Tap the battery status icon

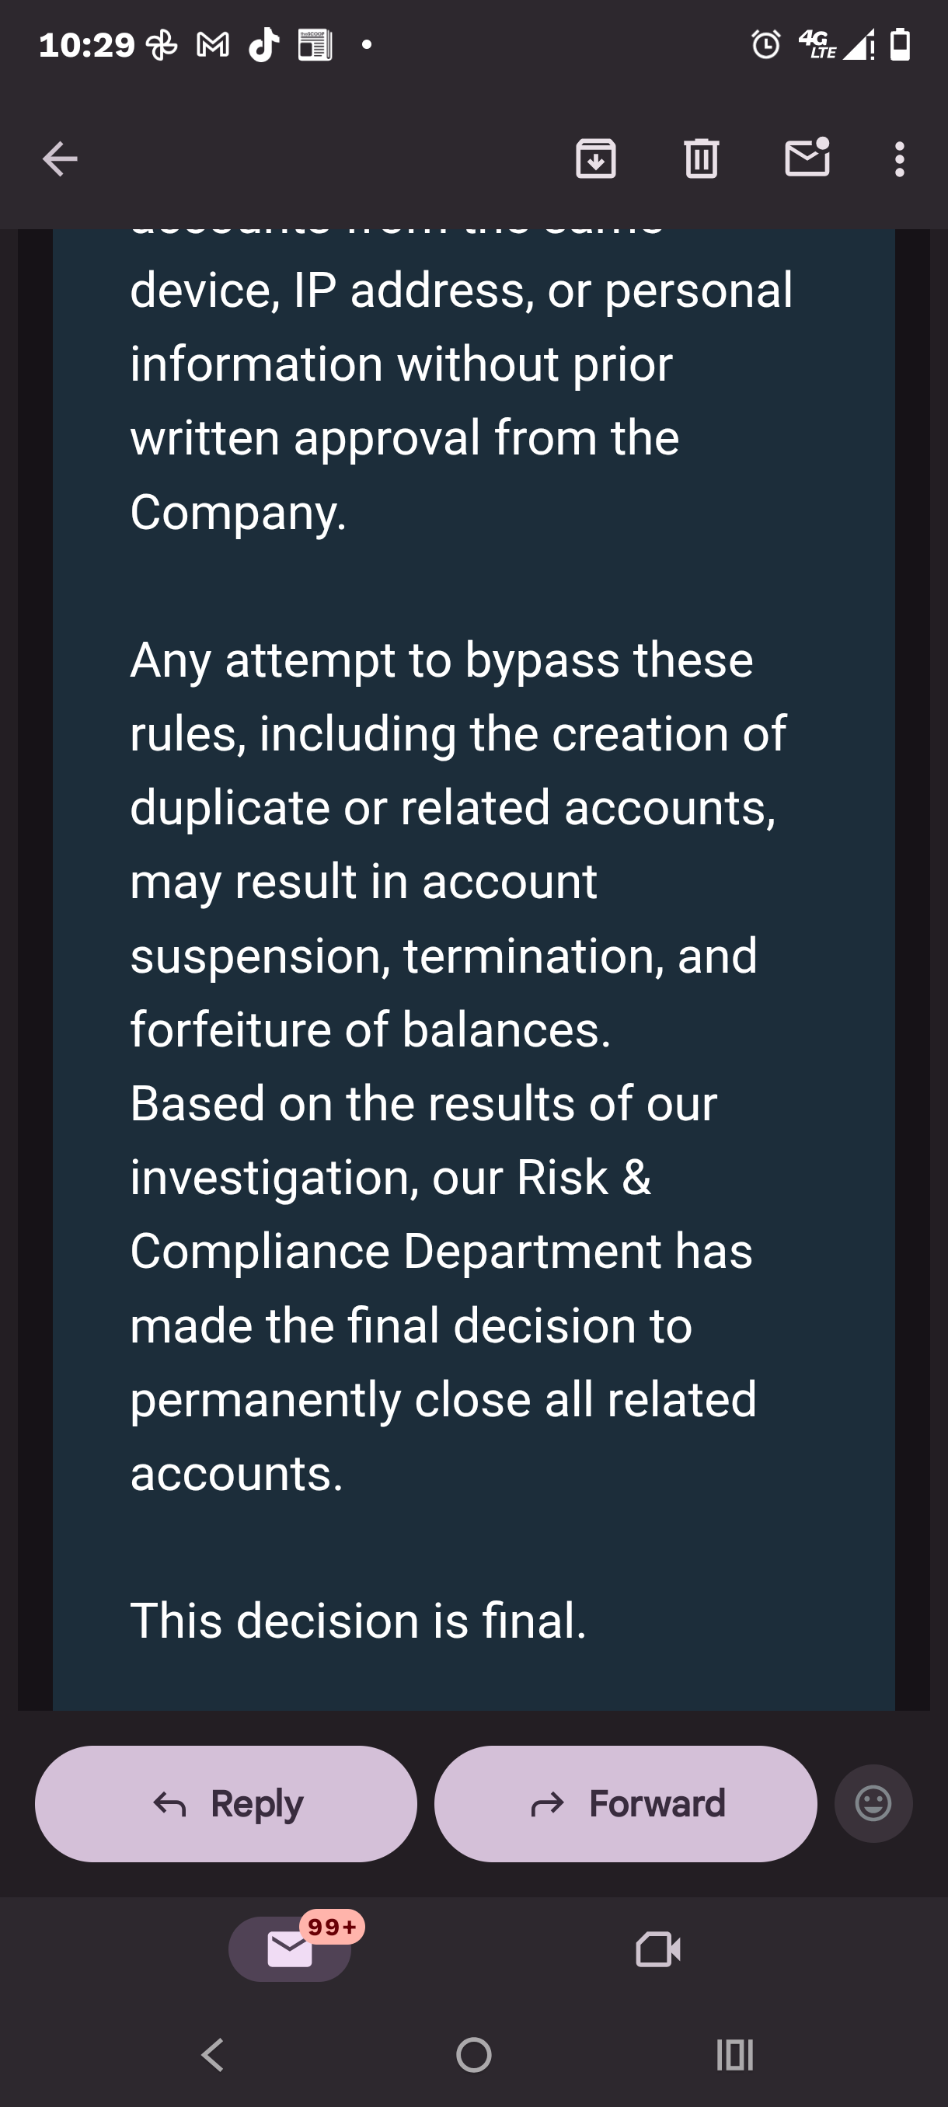click(900, 45)
